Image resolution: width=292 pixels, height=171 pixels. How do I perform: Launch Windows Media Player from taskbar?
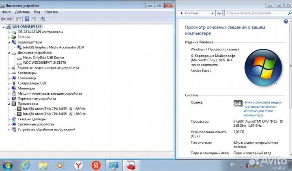click(60, 165)
